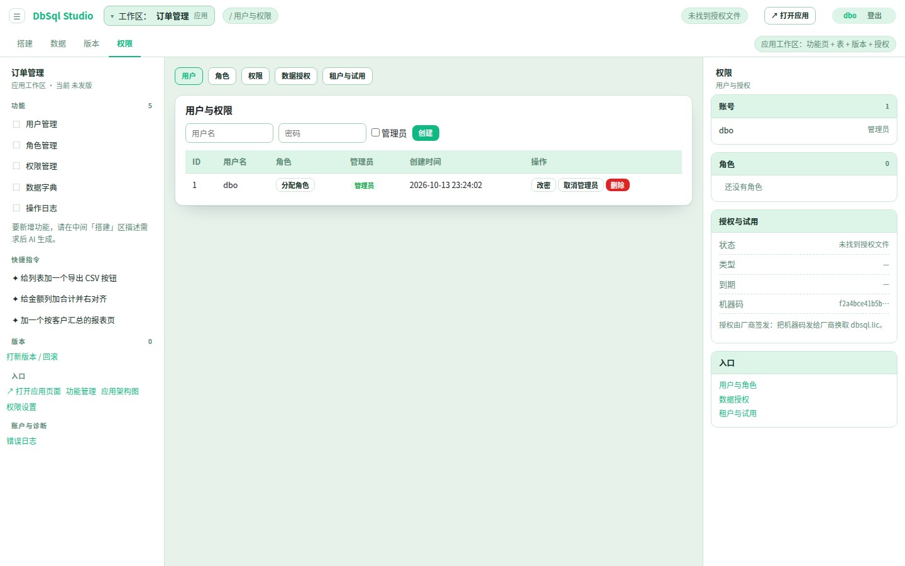The height and width of the screenshot is (566, 905).
Task: Click the 用户与权限 breadcrumb chip
Action: point(250,16)
